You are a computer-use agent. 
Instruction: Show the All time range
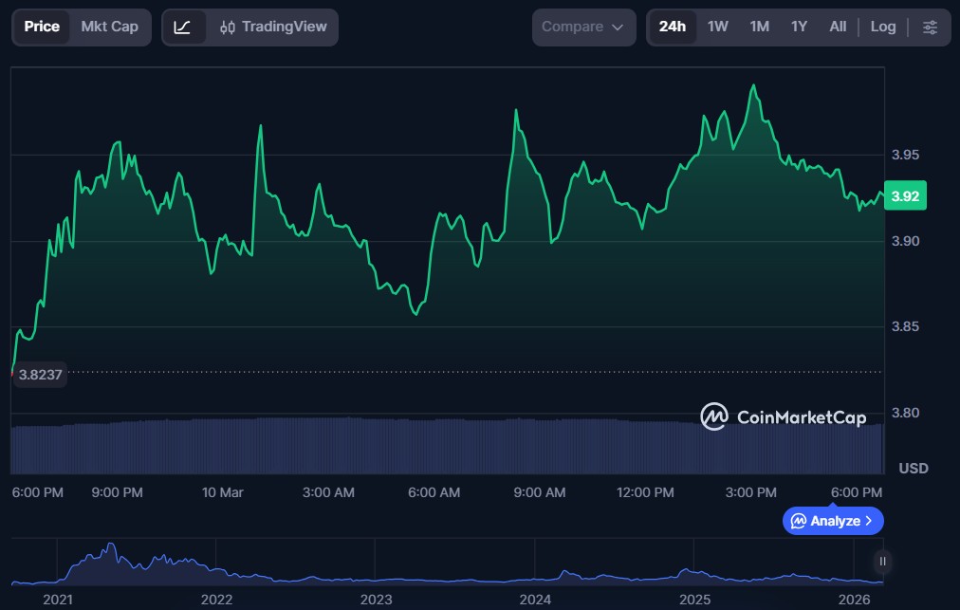[838, 27]
